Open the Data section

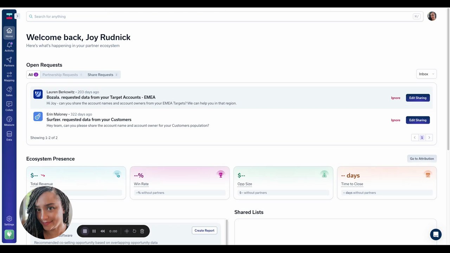pos(9,136)
